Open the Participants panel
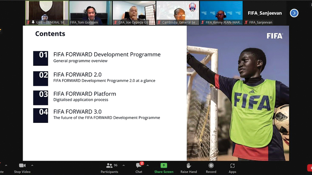The height and width of the screenshot is (175, 312). [109, 166]
